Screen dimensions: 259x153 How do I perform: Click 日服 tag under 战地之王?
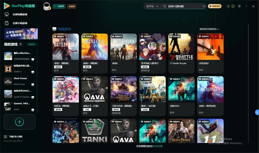[x=87, y=110]
